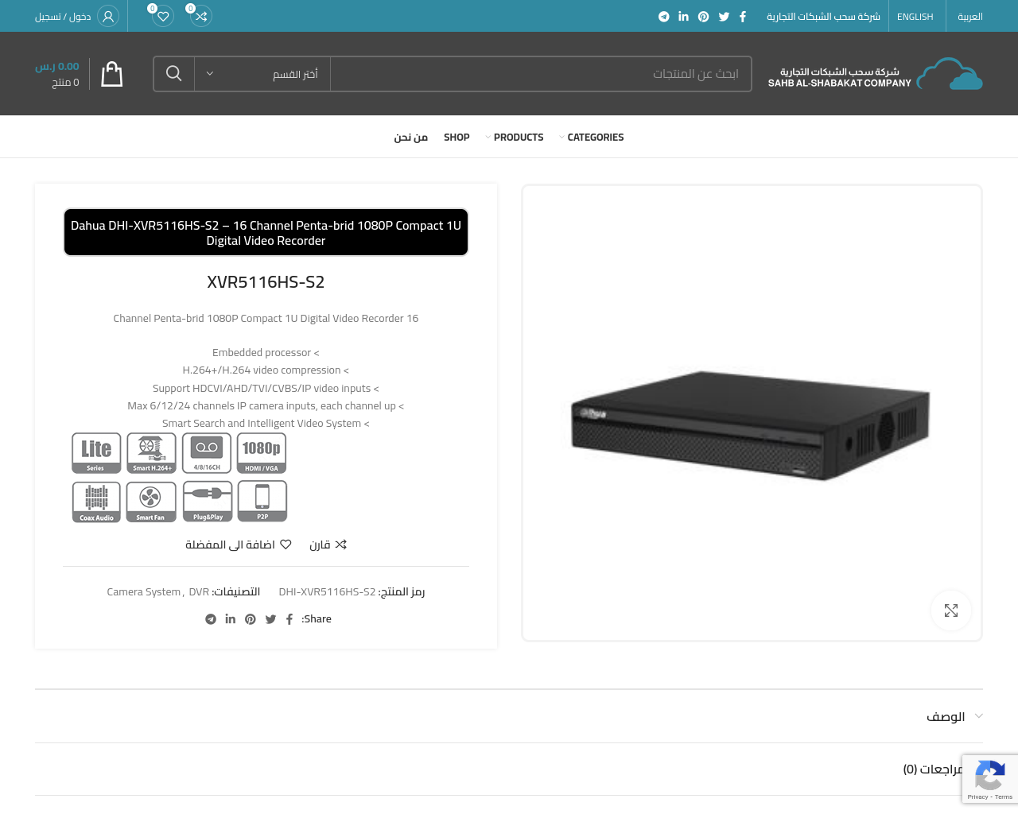
Task: Share product via Telegram icon
Action: (211, 619)
